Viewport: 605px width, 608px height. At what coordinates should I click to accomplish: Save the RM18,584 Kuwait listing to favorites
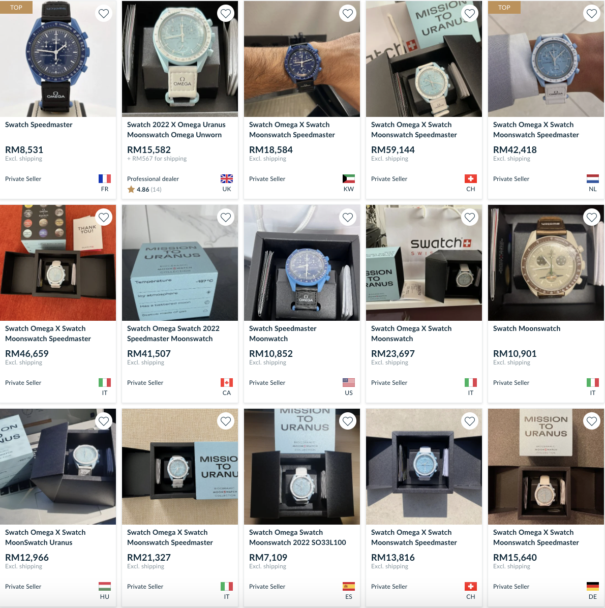(x=347, y=14)
